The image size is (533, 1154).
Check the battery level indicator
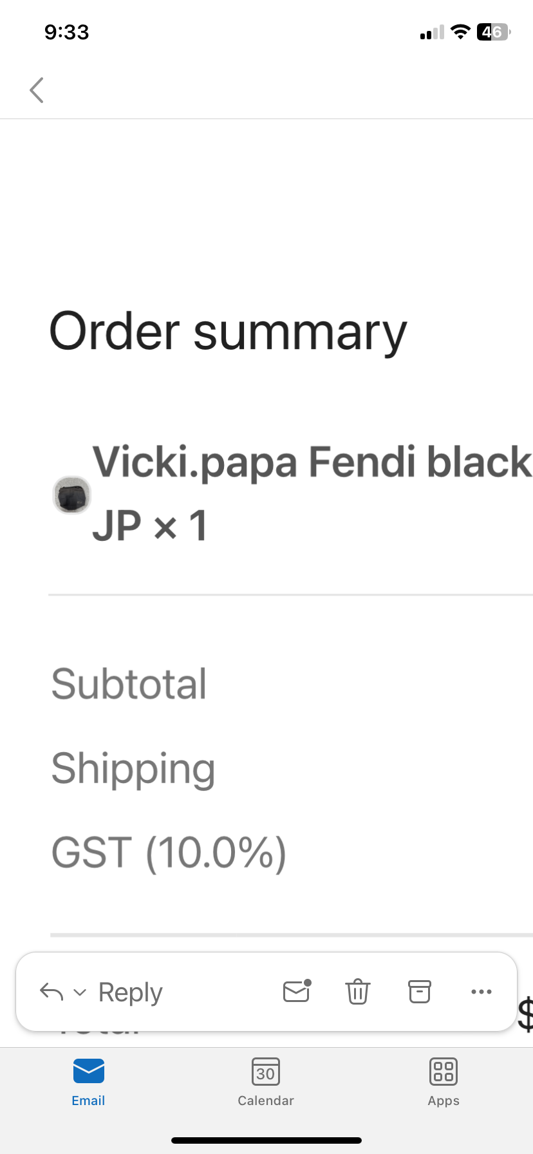coord(492,32)
